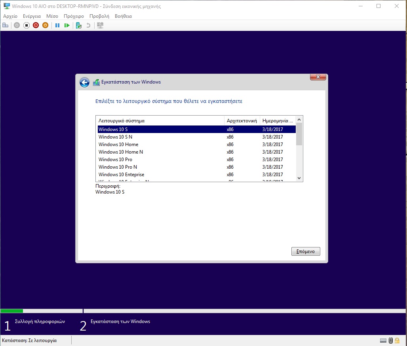Select Windows 10 Enteprise row
The image size is (407, 346).
196,175
